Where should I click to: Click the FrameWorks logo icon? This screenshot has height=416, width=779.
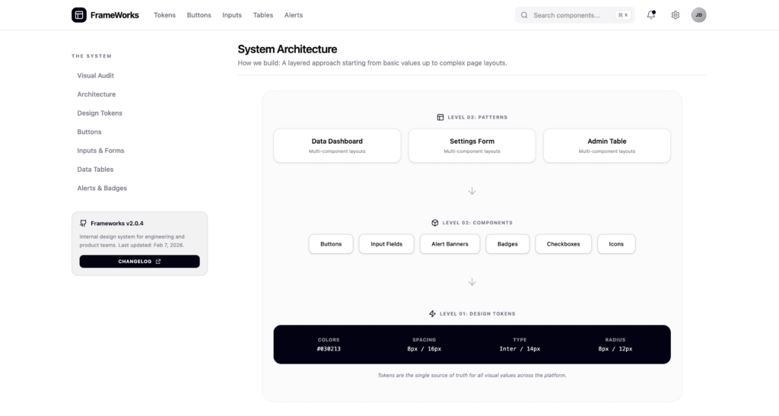(79, 15)
